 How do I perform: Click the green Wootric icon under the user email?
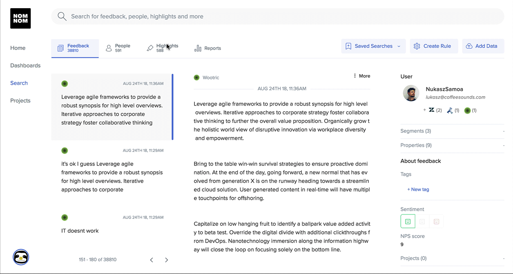click(x=467, y=110)
